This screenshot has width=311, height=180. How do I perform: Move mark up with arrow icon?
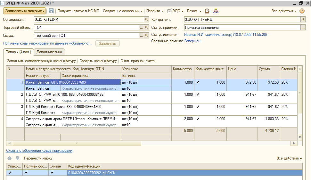coord(9,158)
